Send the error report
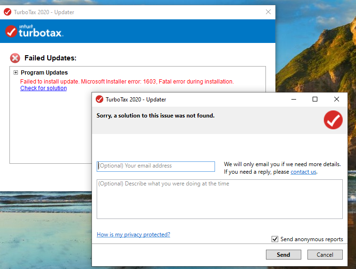The height and width of the screenshot is (269, 356). click(283, 255)
